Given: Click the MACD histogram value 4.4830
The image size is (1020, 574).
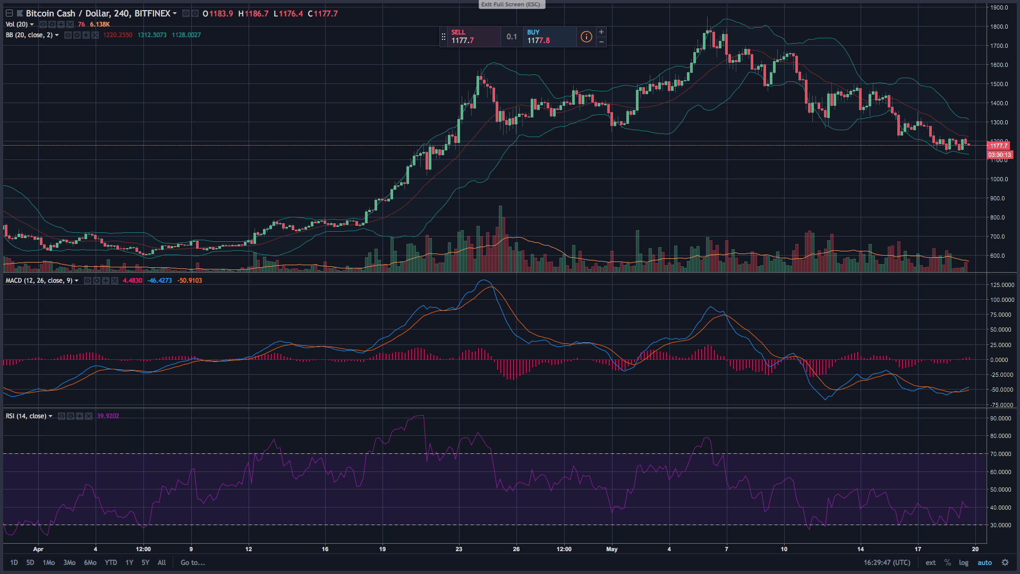Looking at the screenshot, I should (132, 281).
